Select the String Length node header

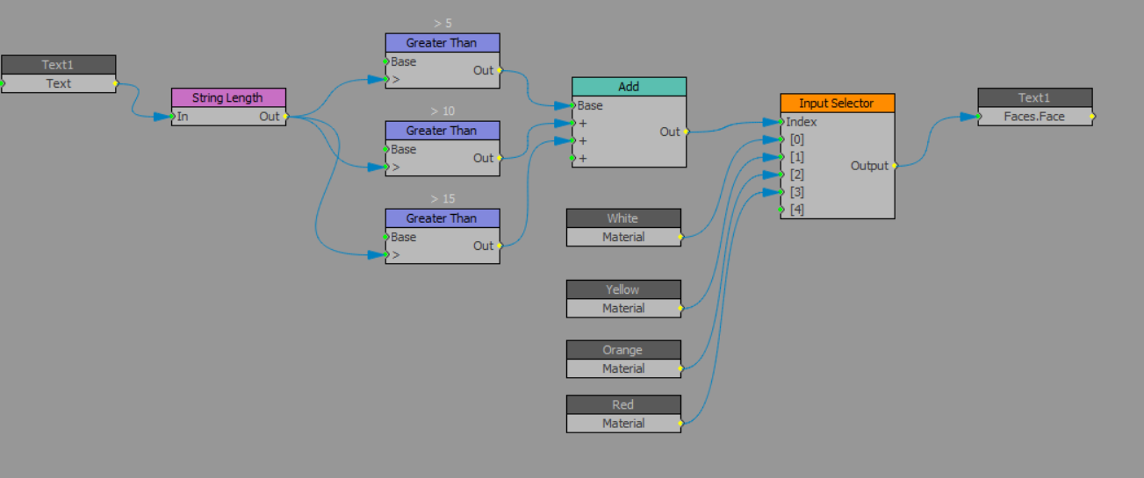tap(228, 97)
